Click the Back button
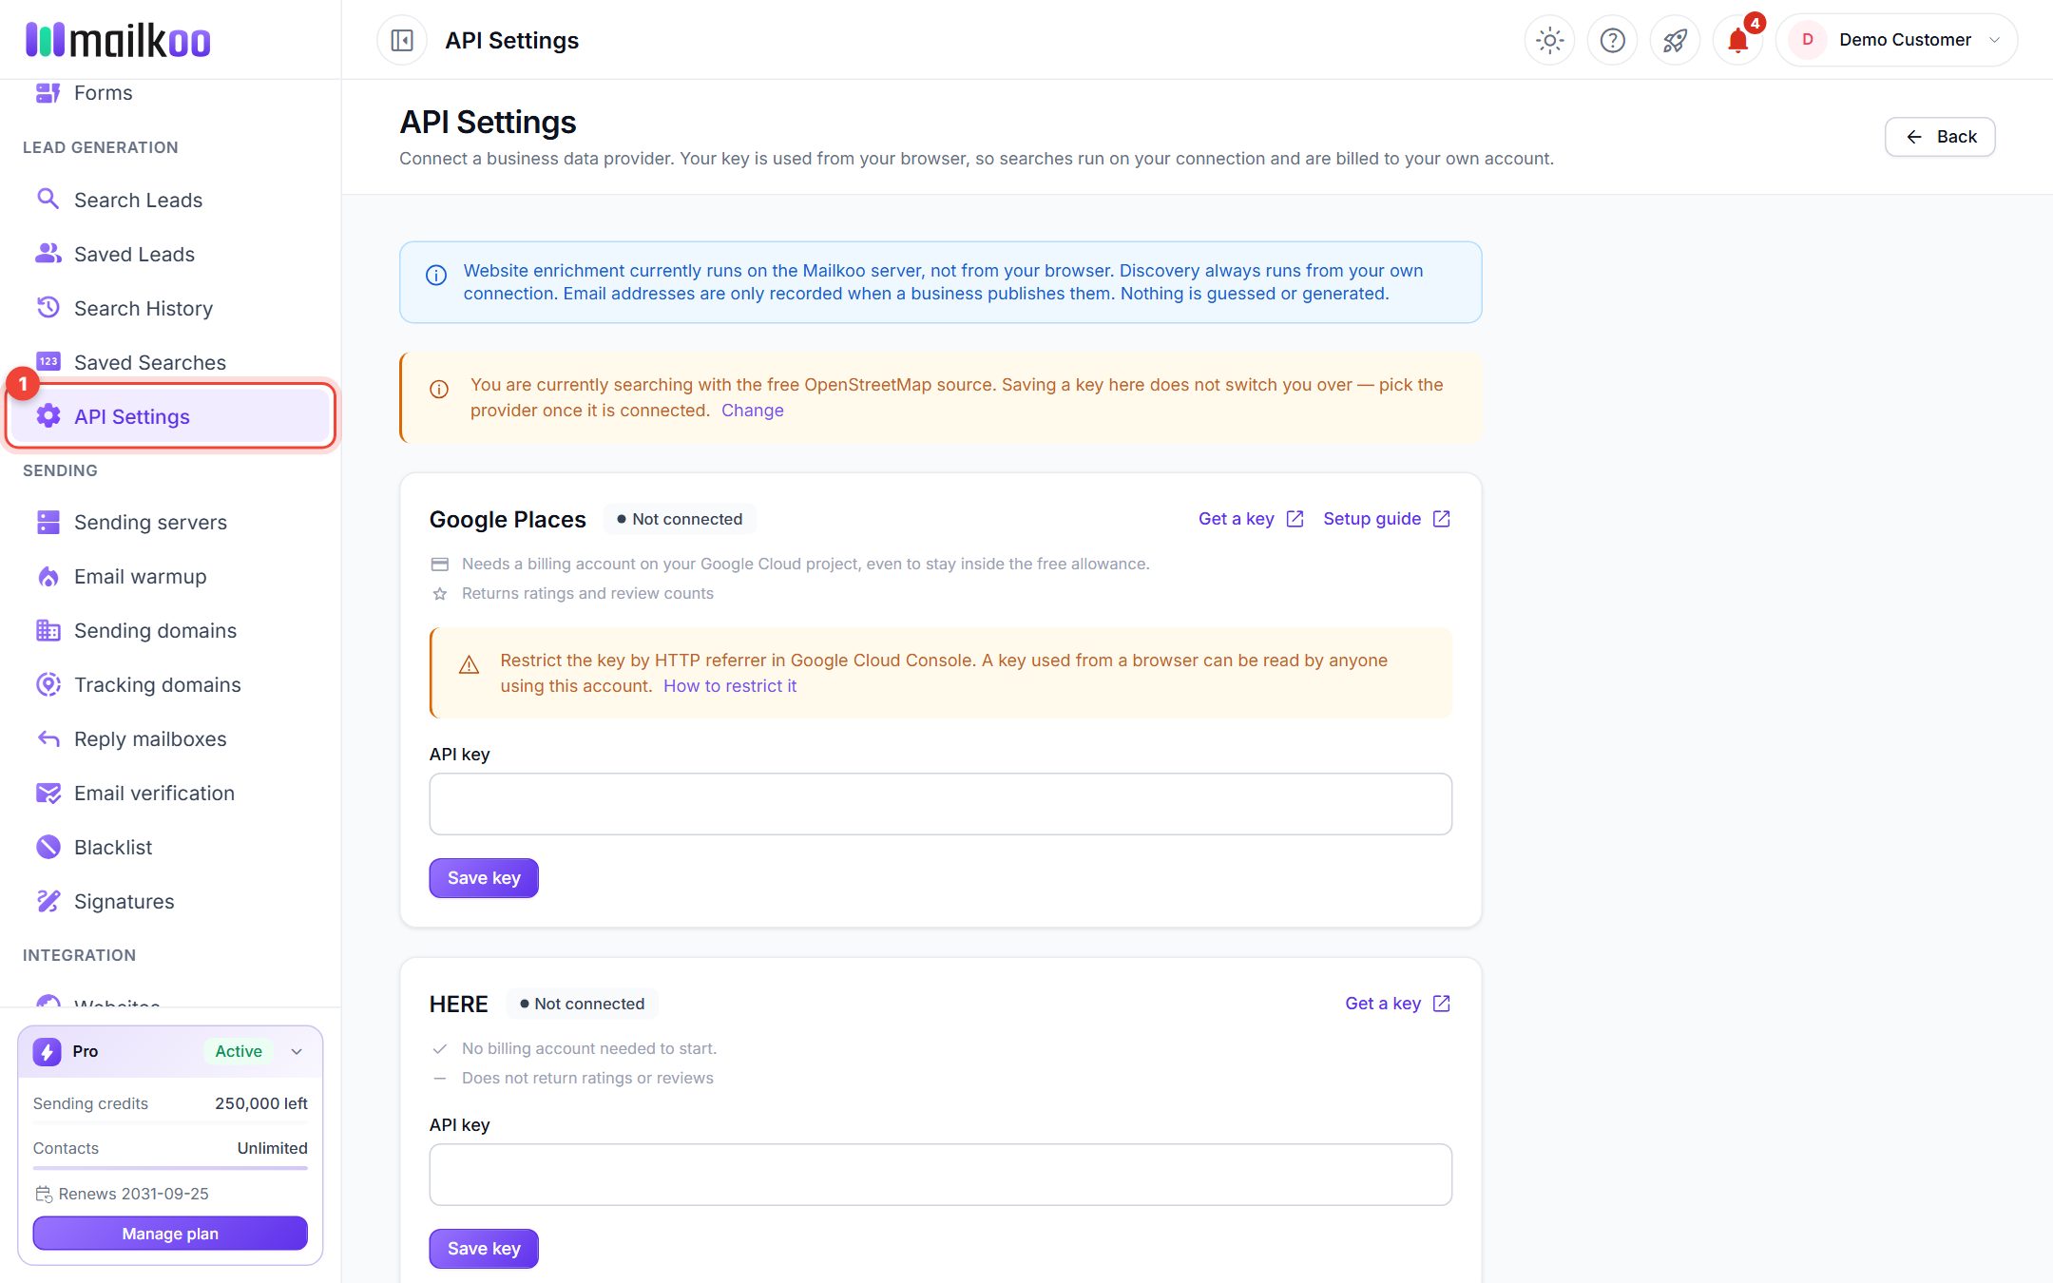The width and height of the screenshot is (2053, 1283). click(x=1939, y=137)
